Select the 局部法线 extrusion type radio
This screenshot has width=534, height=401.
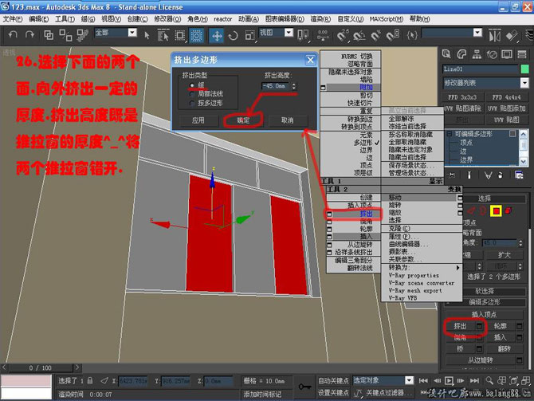(192, 94)
